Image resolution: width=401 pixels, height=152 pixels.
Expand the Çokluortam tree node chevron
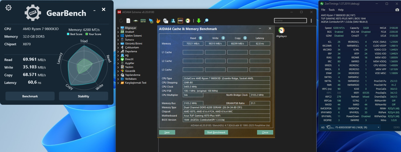118,47
